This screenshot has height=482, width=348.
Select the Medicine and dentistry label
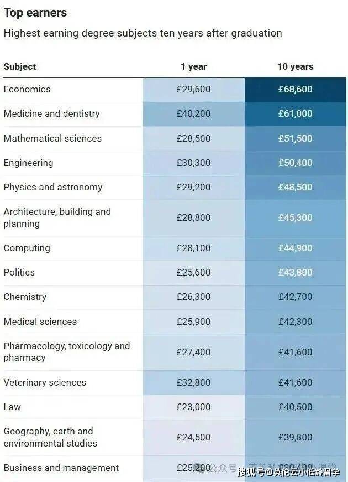click(x=52, y=113)
